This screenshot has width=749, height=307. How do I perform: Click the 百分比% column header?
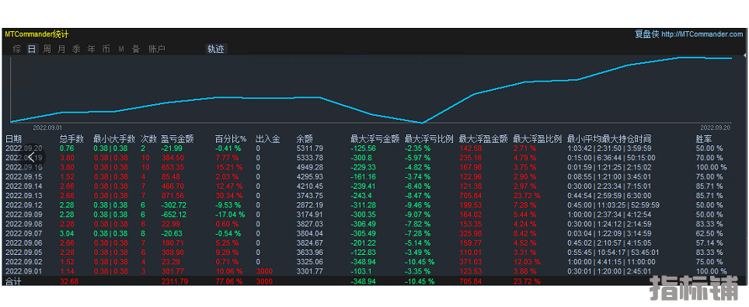pos(231,139)
